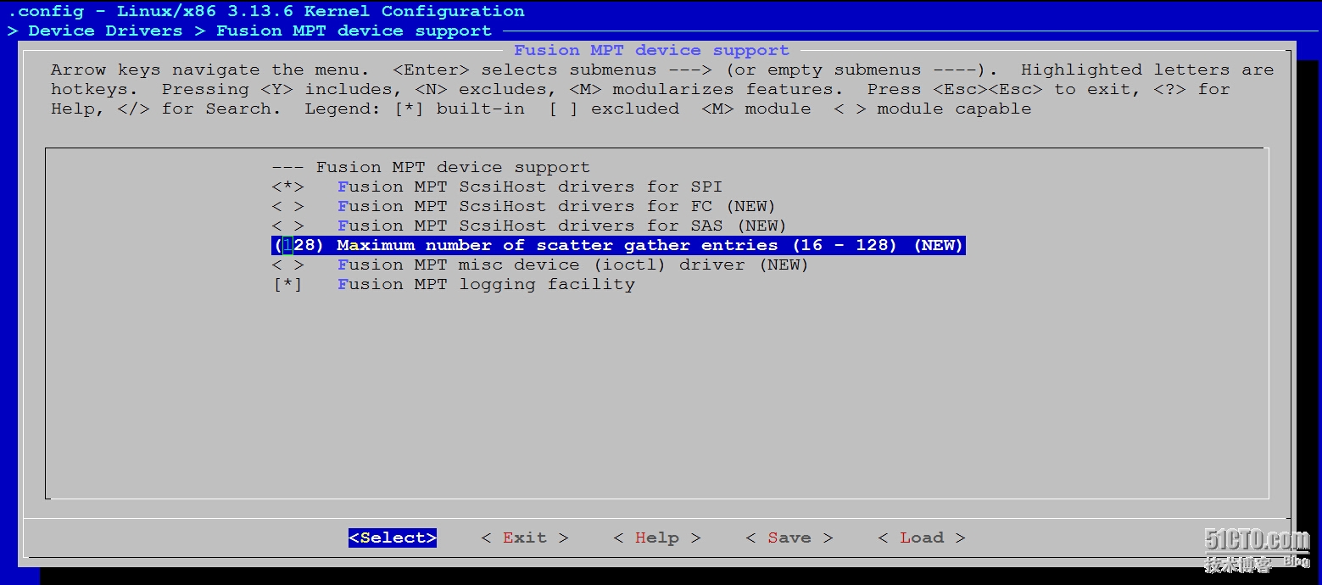The image size is (1322, 585).
Task: Click the Load button
Action: pyautogui.click(x=922, y=538)
